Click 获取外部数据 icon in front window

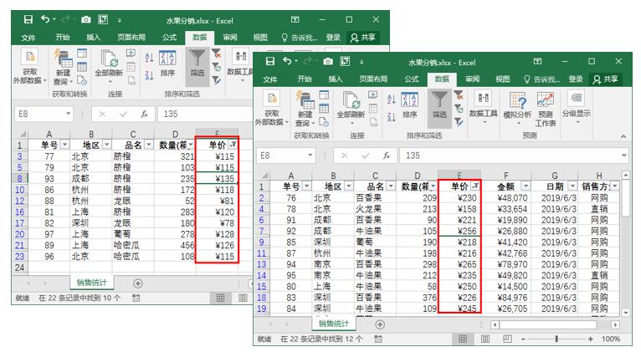272,99
